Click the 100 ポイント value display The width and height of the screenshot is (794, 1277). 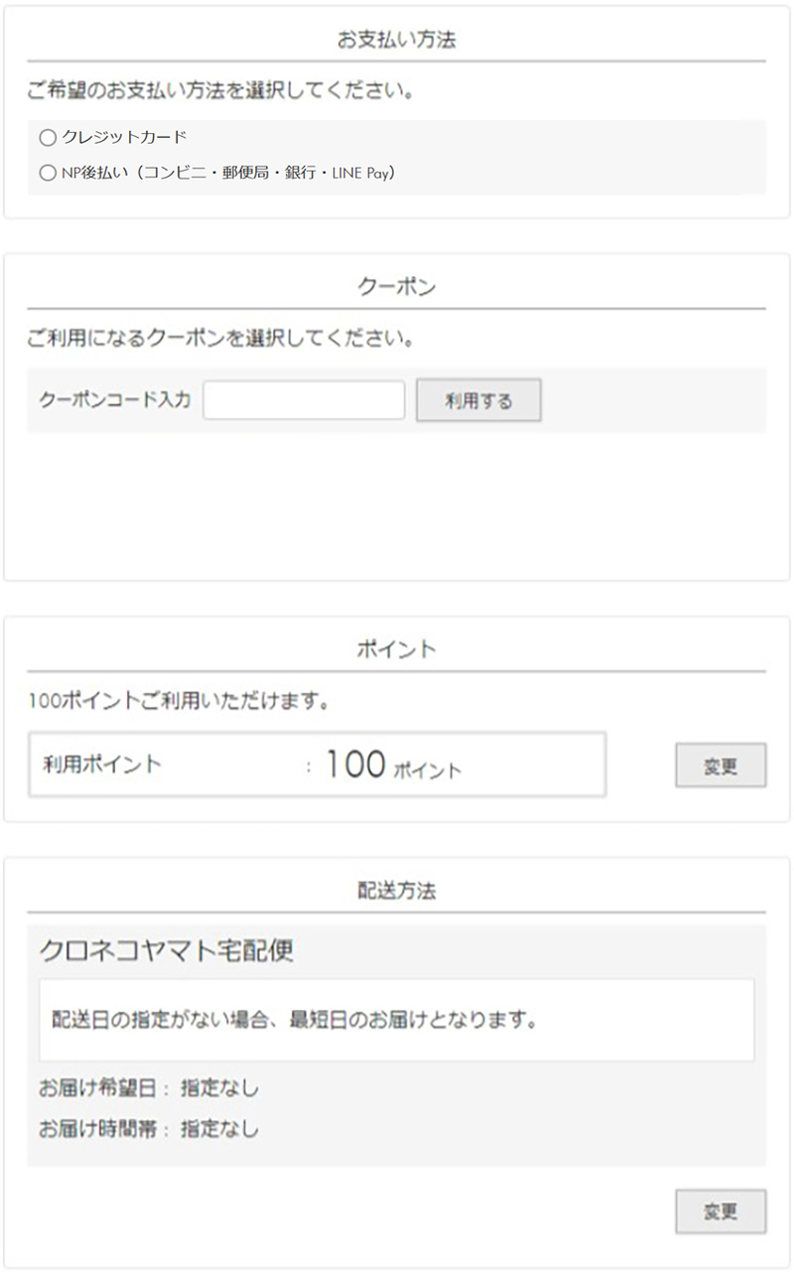(x=393, y=766)
